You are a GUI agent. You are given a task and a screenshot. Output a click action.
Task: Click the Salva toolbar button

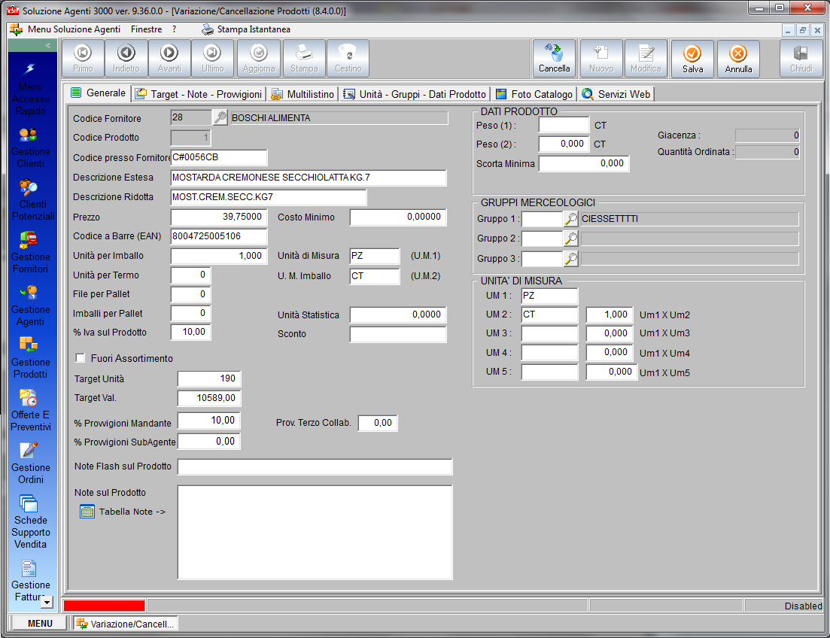(692, 59)
